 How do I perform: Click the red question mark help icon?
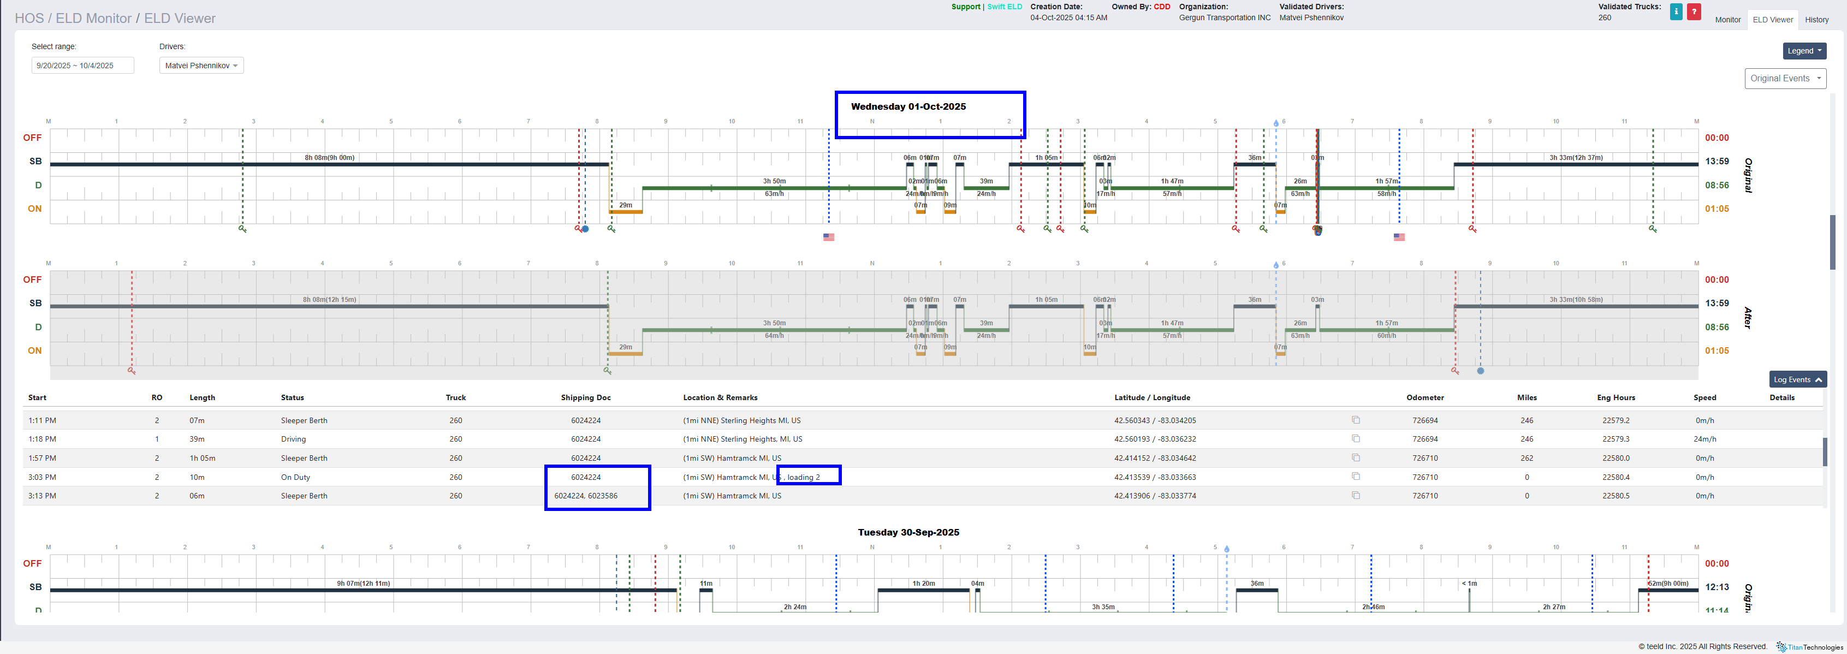point(1694,11)
